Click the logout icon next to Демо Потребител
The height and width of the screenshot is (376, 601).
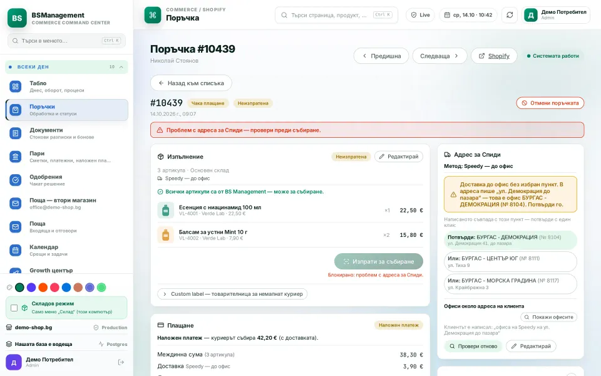121,362
